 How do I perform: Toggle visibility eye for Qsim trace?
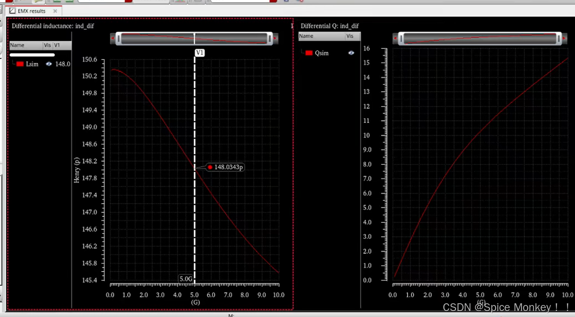click(351, 53)
